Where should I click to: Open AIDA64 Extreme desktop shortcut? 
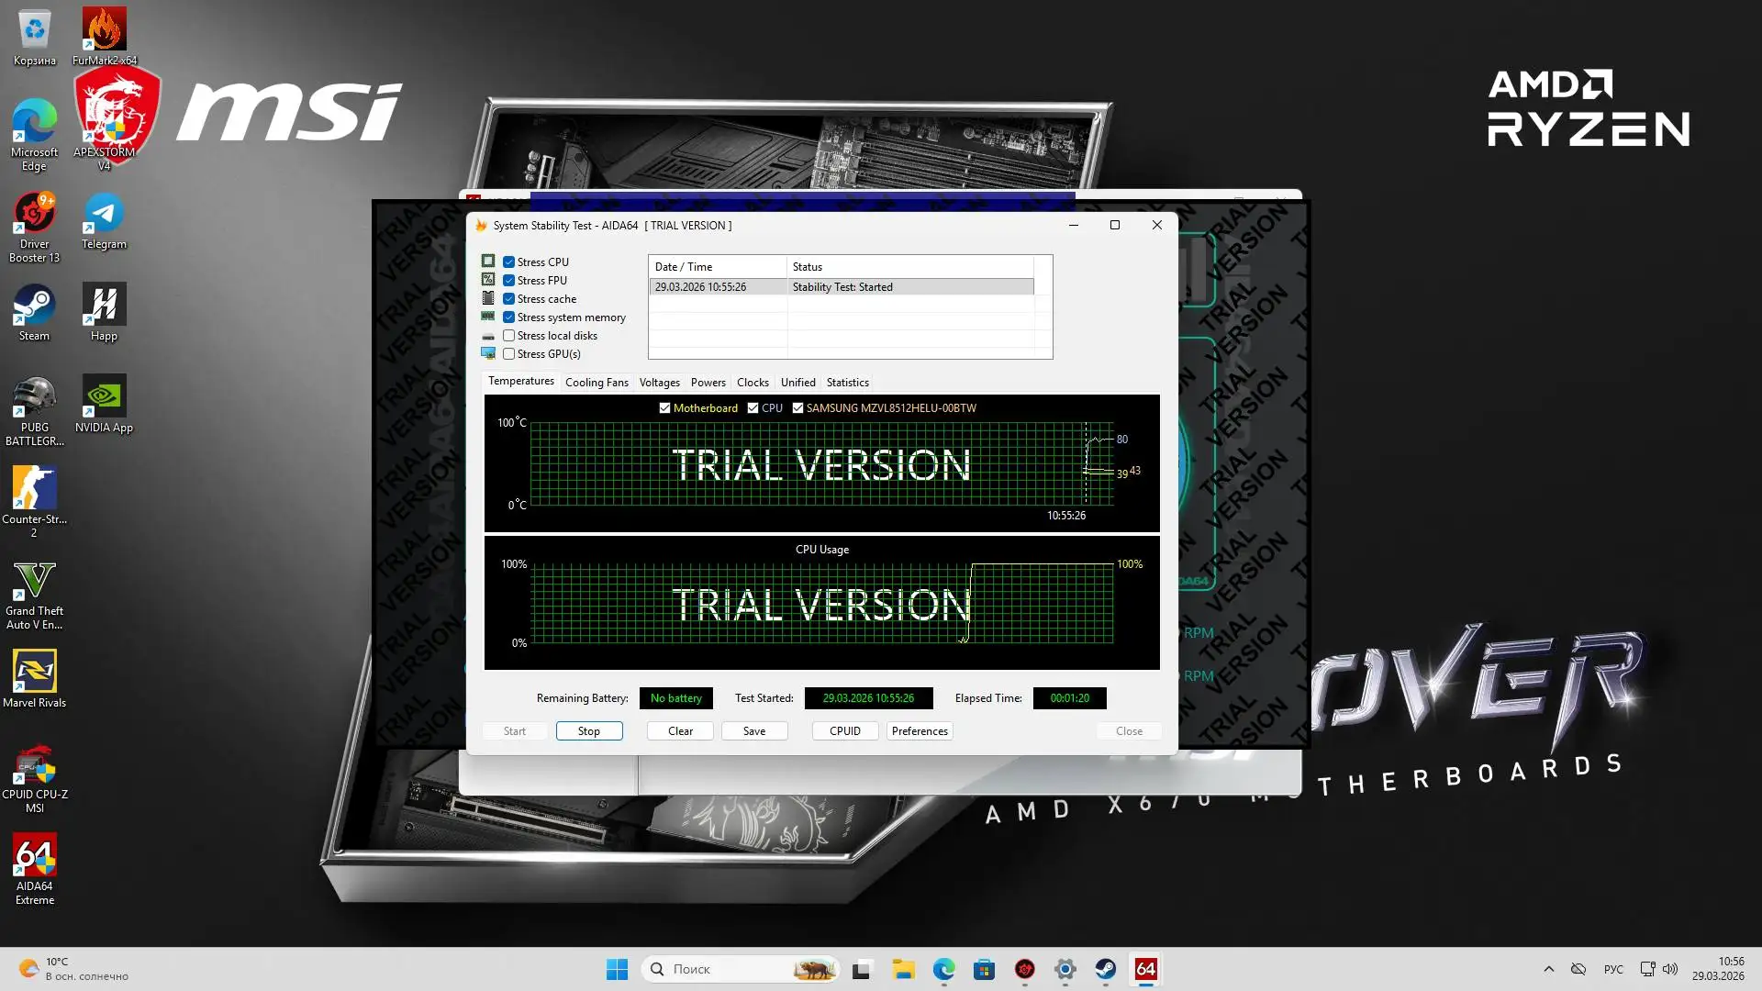click(x=35, y=867)
